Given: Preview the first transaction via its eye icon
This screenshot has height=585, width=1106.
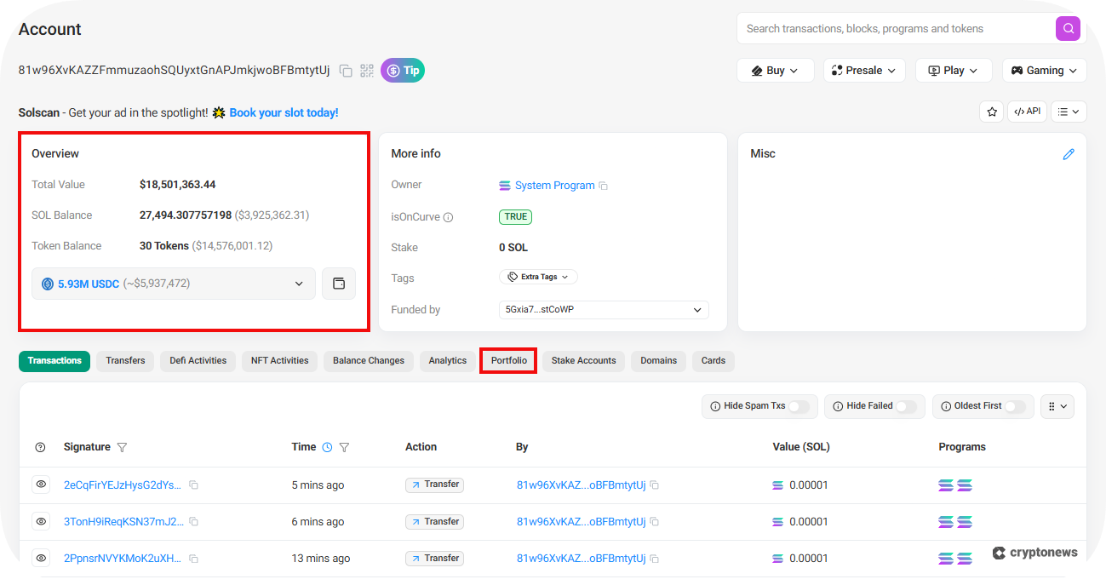Looking at the screenshot, I should tap(40, 484).
